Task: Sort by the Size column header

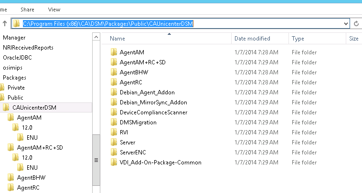Action: [x=354, y=39]
